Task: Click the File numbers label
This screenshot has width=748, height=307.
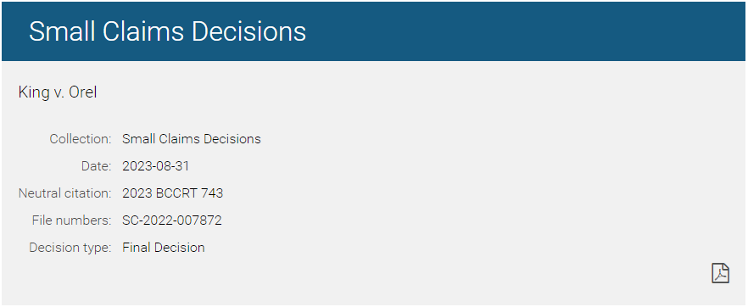Action: coord(71,220)
